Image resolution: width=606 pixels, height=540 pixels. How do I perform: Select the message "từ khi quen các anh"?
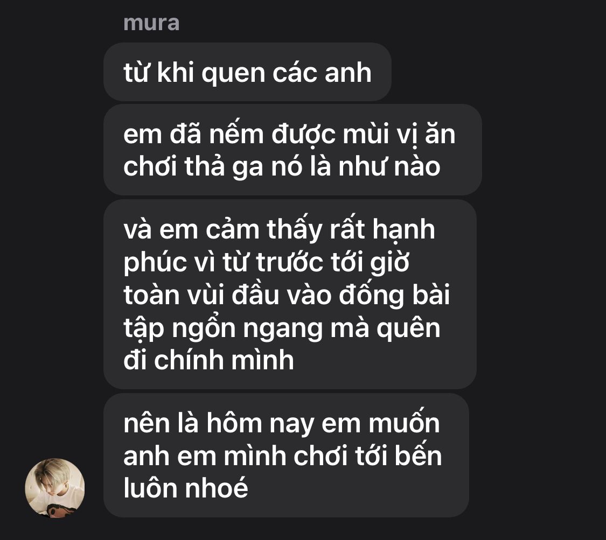click(247, 72)
